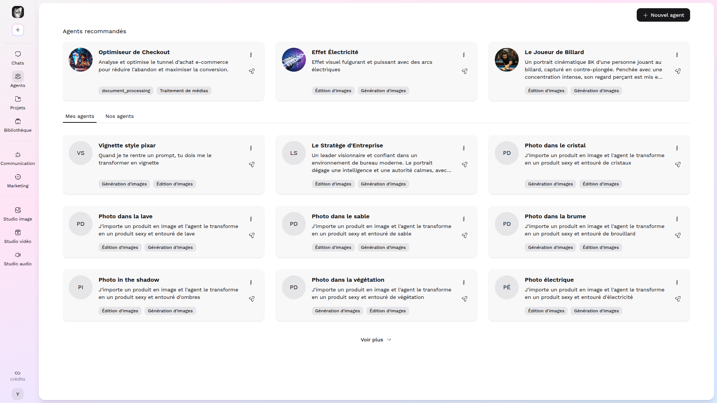
Task: Open three-dot menu for Photo électrique
Action: [x=677, y=282]
